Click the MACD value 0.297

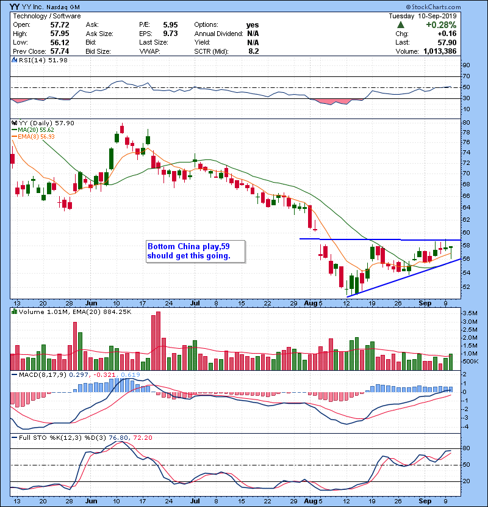pyautogui.click(x=79, y=375)
